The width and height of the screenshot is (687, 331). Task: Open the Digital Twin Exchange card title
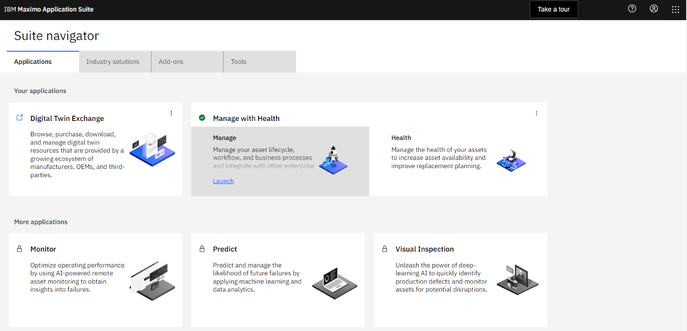click(67, 118)
